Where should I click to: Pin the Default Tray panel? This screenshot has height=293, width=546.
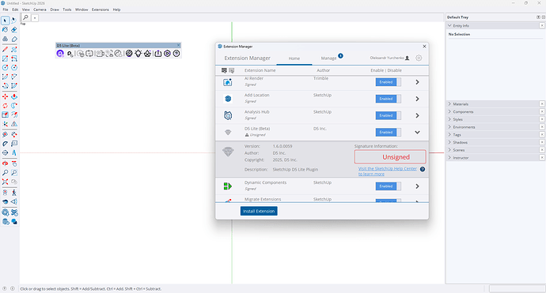point(538,17)
